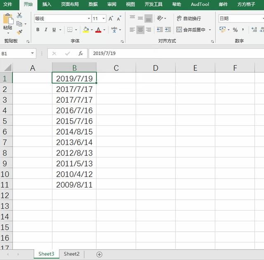
Task: Apply comma style format
Action: click(243, 30)
